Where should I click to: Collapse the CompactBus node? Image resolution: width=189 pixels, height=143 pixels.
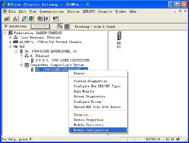(x=21, y=65)
